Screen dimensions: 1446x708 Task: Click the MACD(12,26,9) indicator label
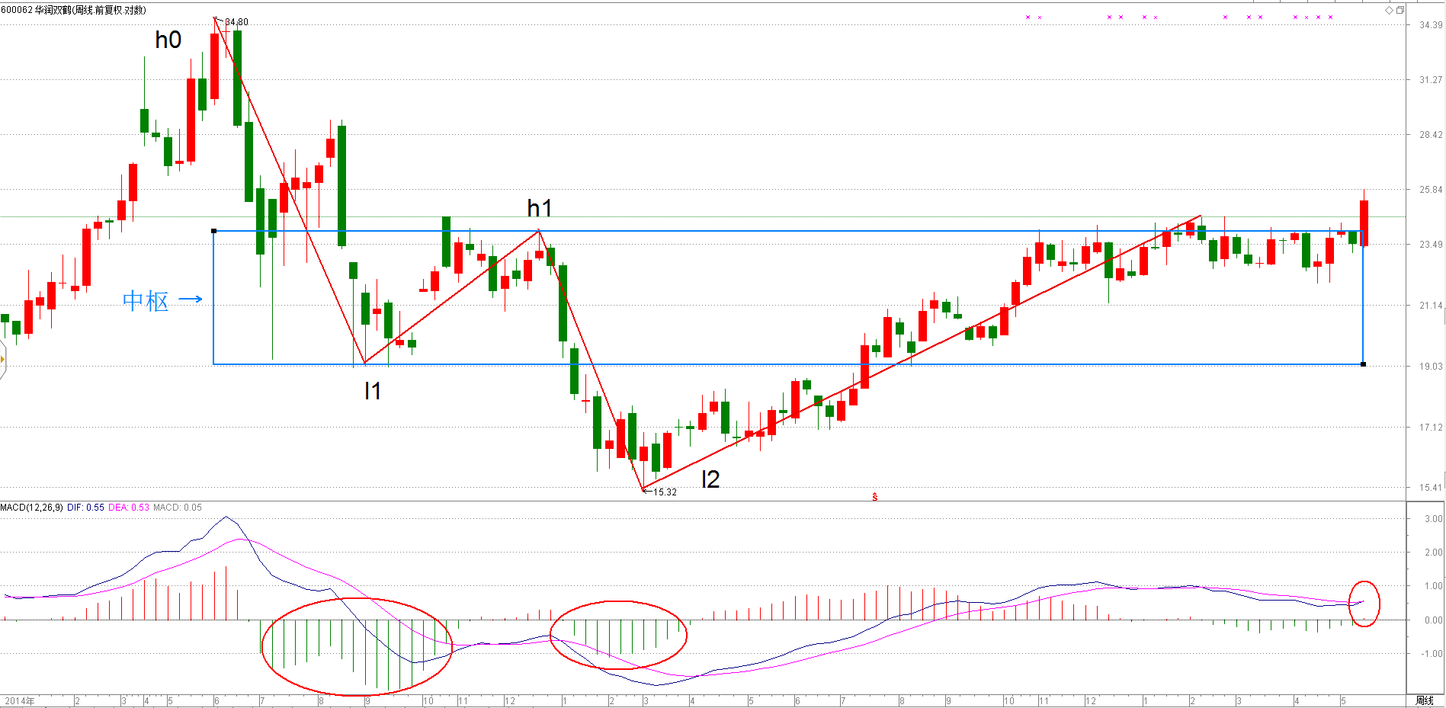pyautogui.click(x=32, y=507)
